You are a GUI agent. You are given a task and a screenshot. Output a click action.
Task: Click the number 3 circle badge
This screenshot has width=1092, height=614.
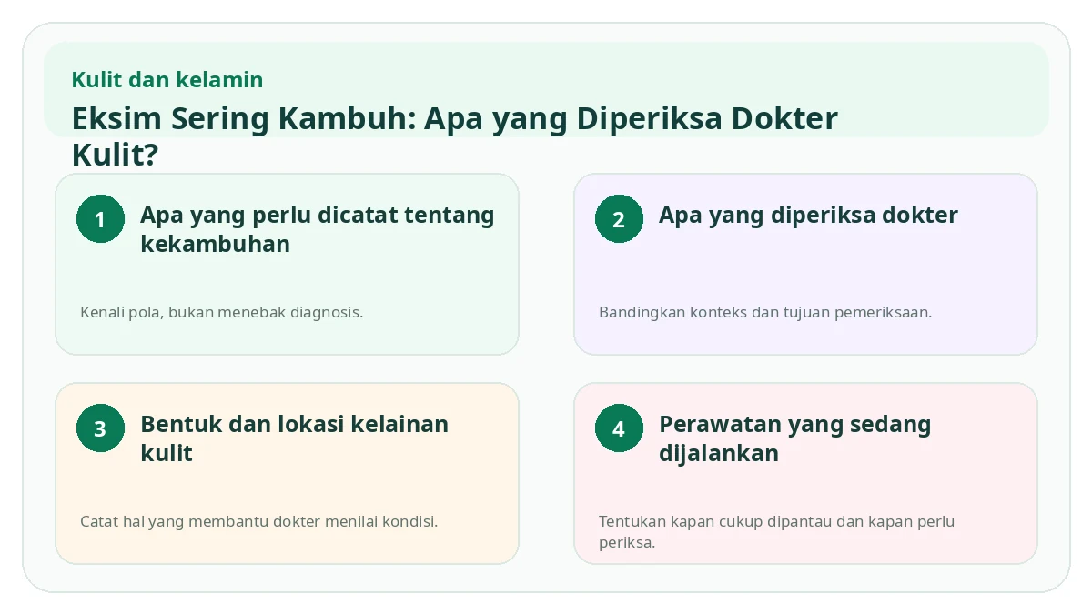pos(100,428)
